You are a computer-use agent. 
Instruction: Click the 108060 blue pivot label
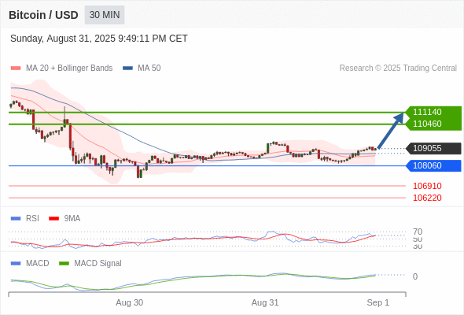[x=433, y=165]
